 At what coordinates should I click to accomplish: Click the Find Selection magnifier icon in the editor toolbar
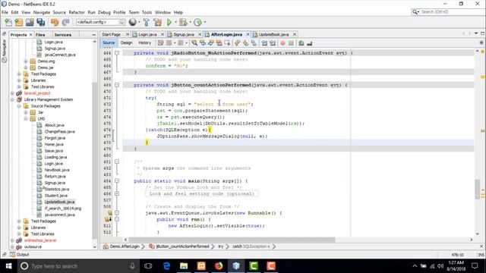click(194, 43)
